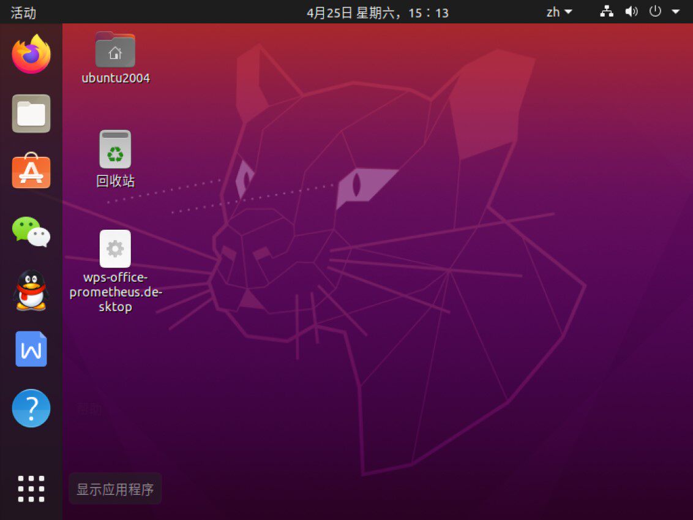The width and height of the screenshot is (693, 520).
Task: Open the Help question mark app
Action: (31, 408)
